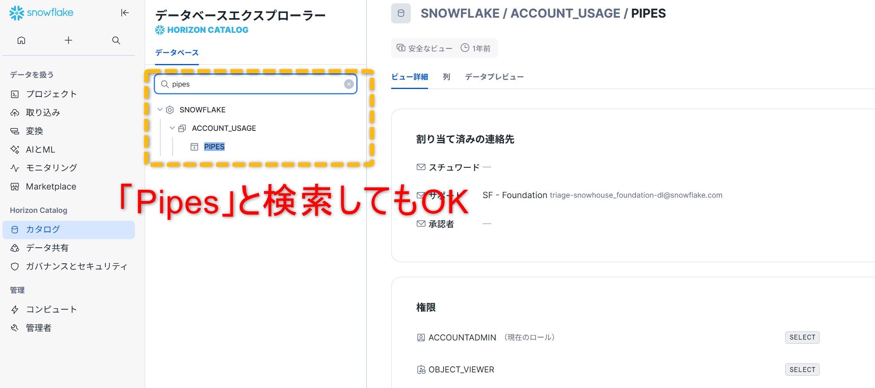Open ガバナンスとセキュリティ section

point(76,266)
